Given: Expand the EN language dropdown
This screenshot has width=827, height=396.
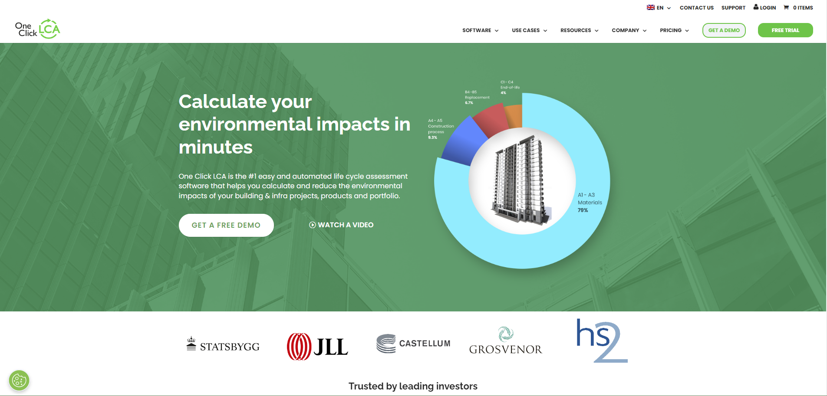Looking at the screenshot, I should [669, 8].
